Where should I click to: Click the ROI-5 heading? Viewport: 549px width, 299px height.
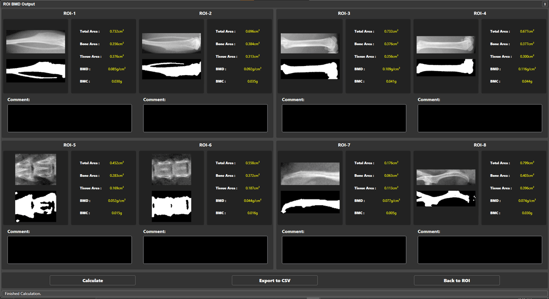(69, 145)
